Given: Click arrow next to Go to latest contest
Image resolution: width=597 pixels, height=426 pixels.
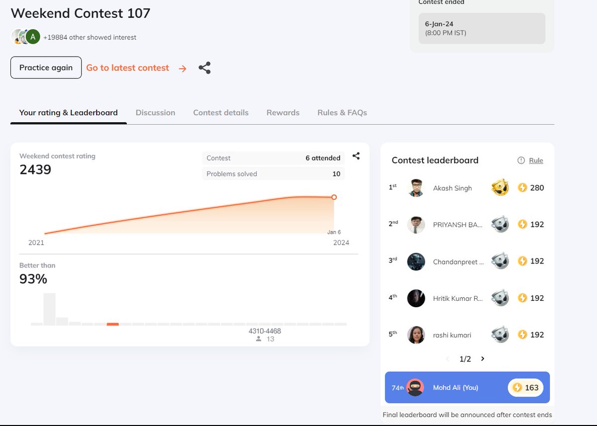Looking at the screenshot, I should coord(183,69).
